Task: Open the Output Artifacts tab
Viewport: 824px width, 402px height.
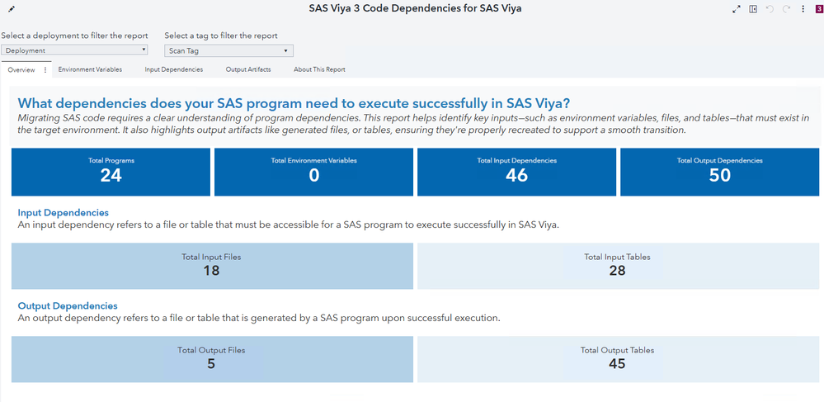Action: (248, 69)
